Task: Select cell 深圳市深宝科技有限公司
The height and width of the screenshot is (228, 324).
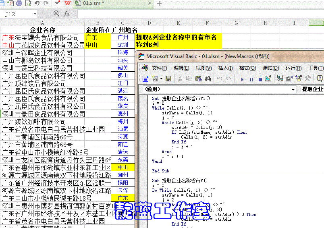Action: click(43, 68)
